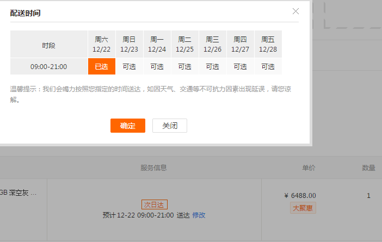This screenshot has width=382, height=242.
Task: Click the 配送时间 dialog title
Action: (26, 13)
